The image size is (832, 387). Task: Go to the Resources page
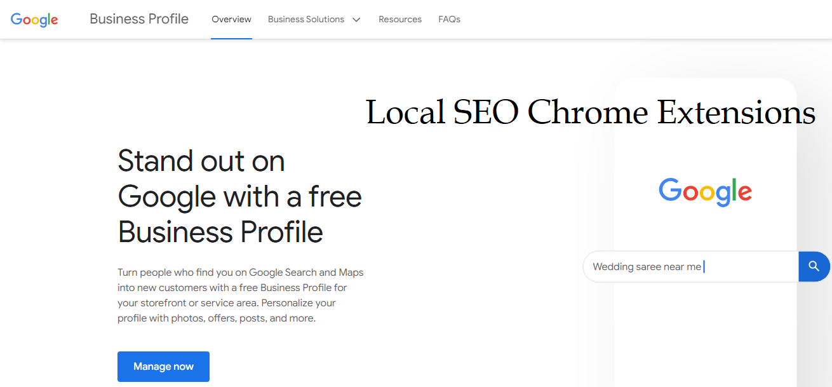400,20
